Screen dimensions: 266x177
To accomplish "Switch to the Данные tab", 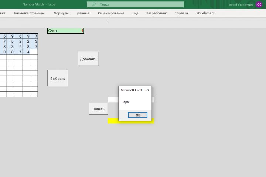I will tap(83, 13).
